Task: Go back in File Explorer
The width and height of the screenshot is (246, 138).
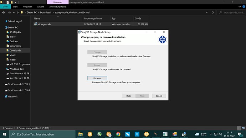Action: pyautogui.click(x=4, y=12)
